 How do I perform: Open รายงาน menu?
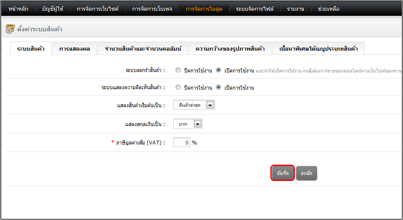pyautogui.click(x=296, y=9)
